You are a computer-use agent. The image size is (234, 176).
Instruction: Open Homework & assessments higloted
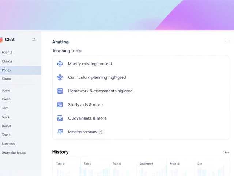click(x=100, y=91)
